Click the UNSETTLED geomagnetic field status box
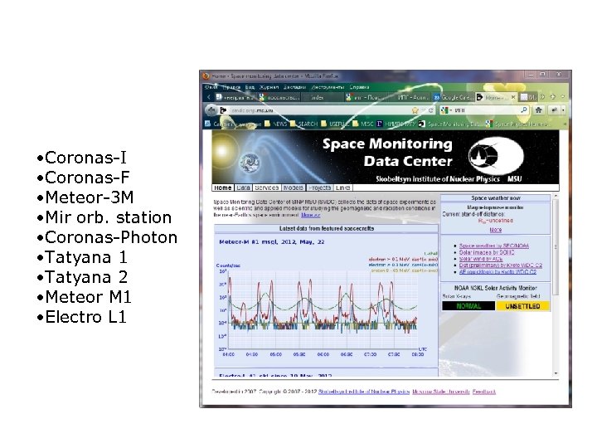The image size is (597, 448). pos(522,306)
